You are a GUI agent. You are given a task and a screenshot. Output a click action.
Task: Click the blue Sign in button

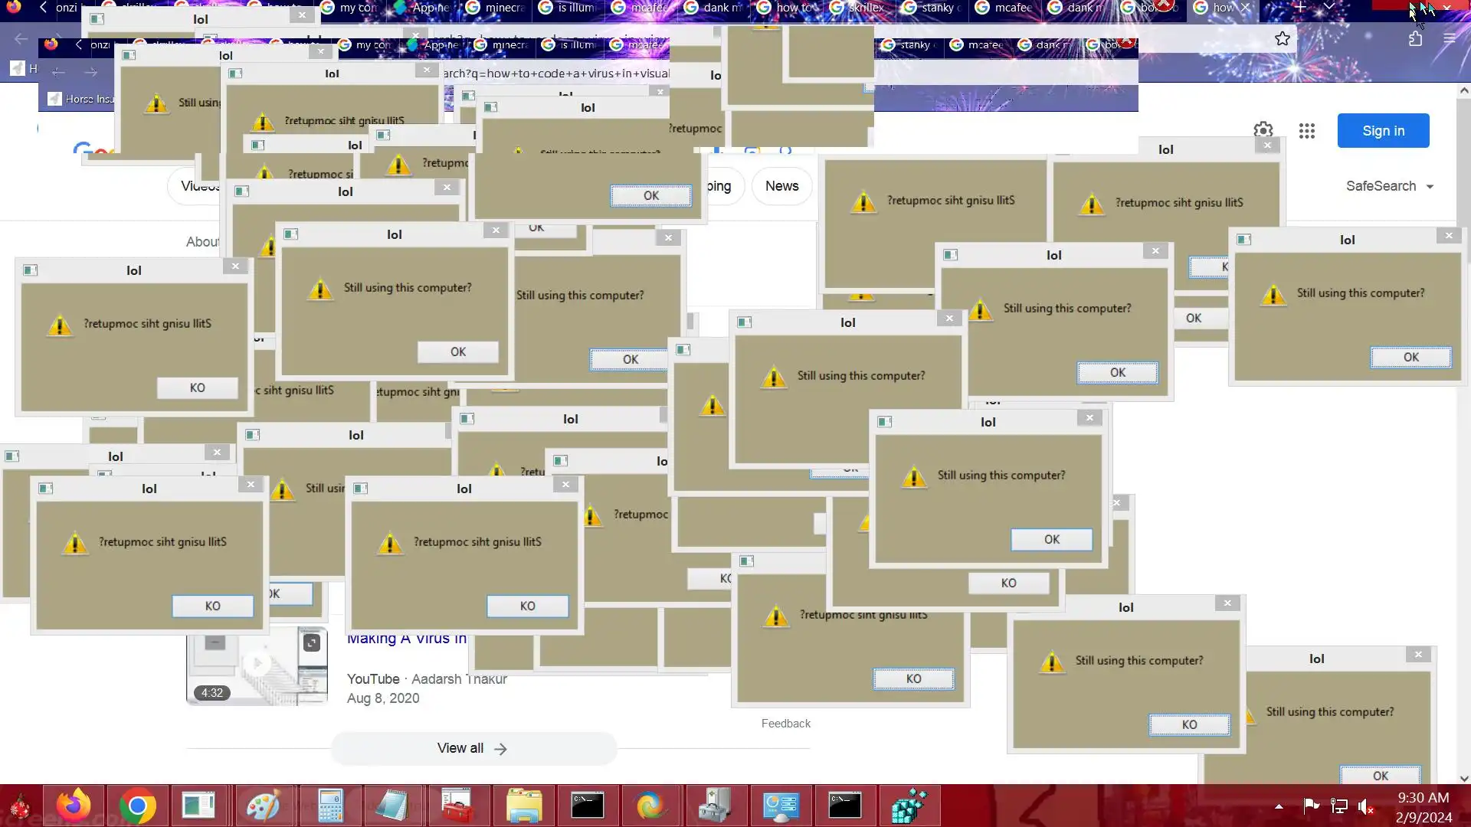[1383, 131]
